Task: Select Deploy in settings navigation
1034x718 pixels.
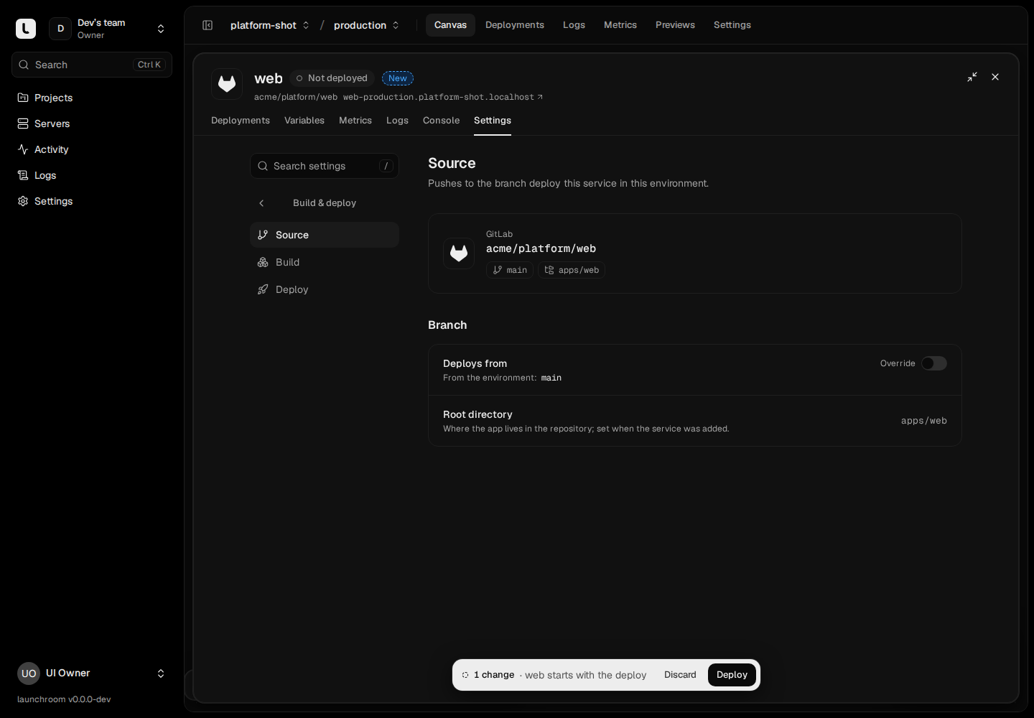Action: click(x=325, y=289)
